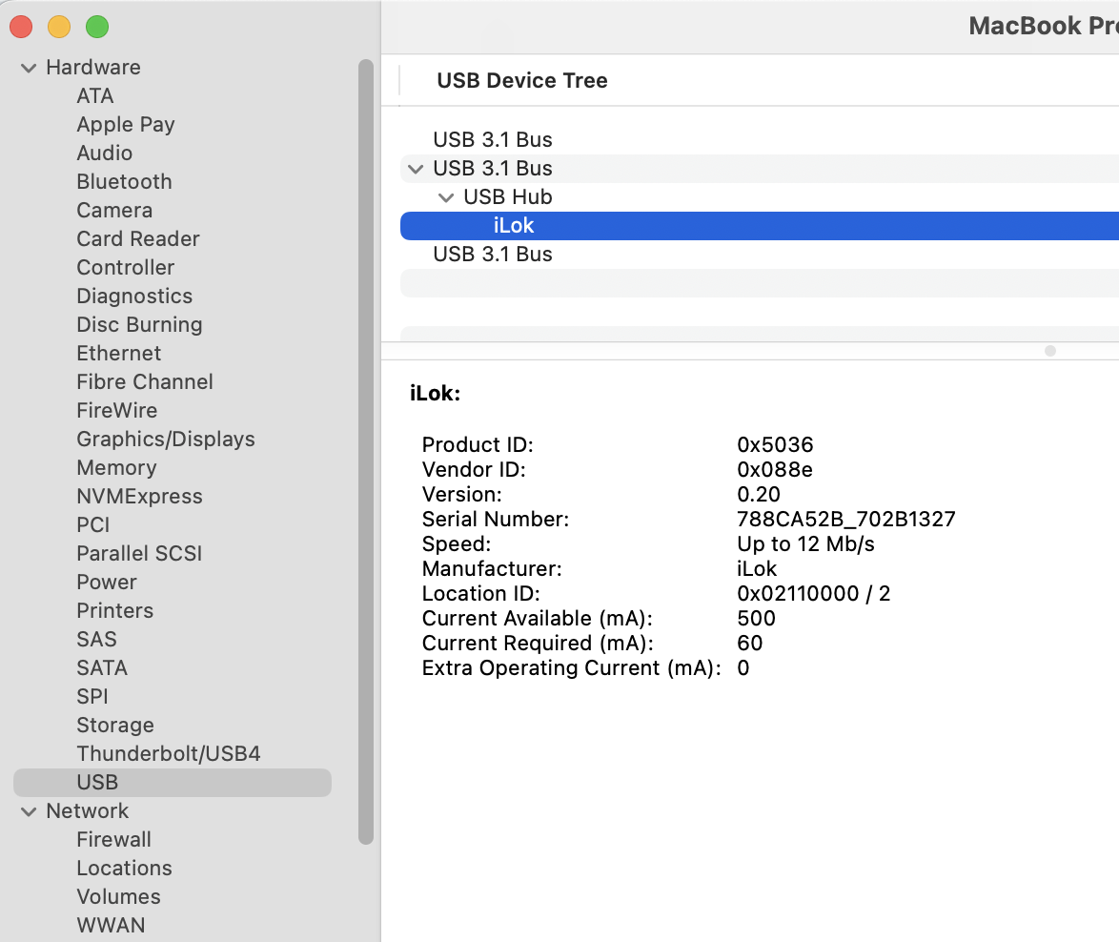This screenshot has width=1119, height=942.
Task: Click the Speed value Up to 12 Mb/s
Action: tap(805, 543)
